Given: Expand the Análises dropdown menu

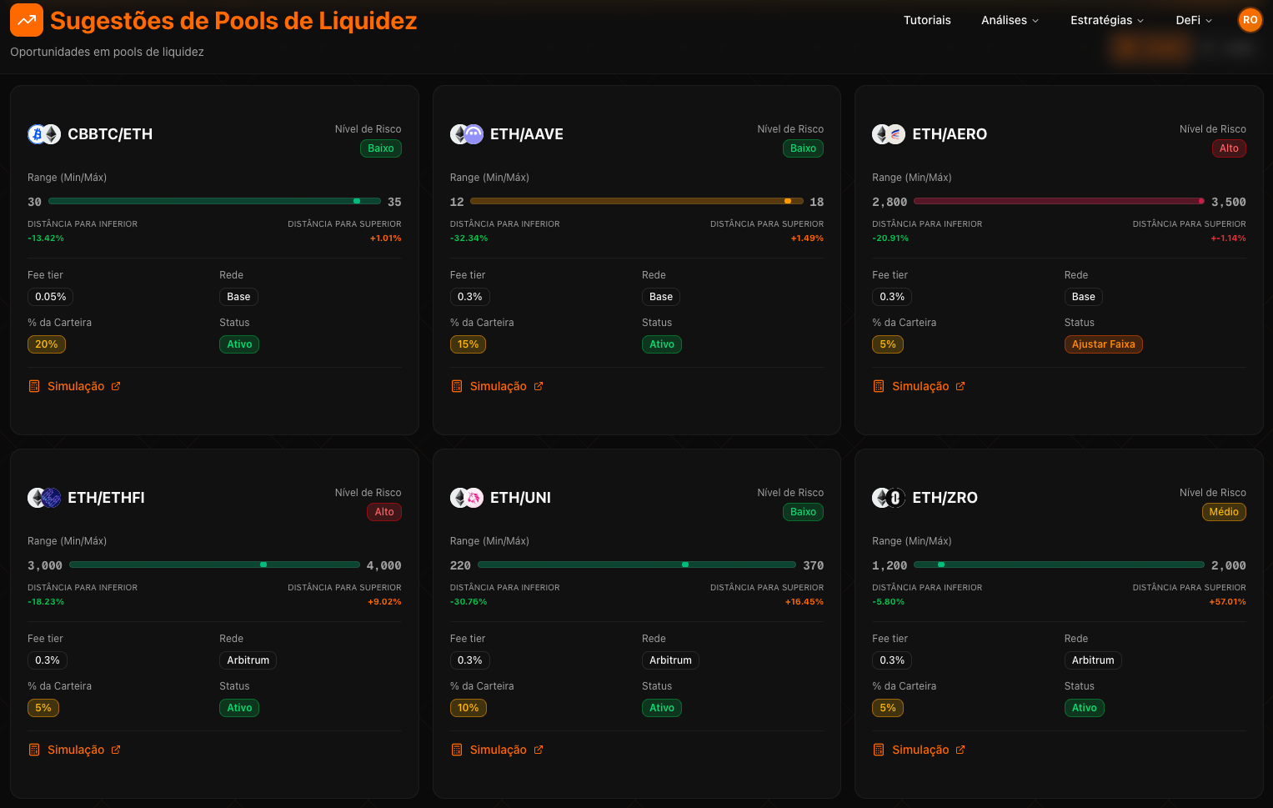Looking at the screenshot, I should pos(1010,20).
